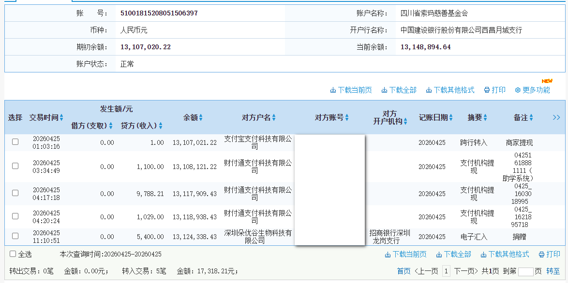Toggle sorting on the 摘要 column
568x283 pixels.
coord(486,117)
